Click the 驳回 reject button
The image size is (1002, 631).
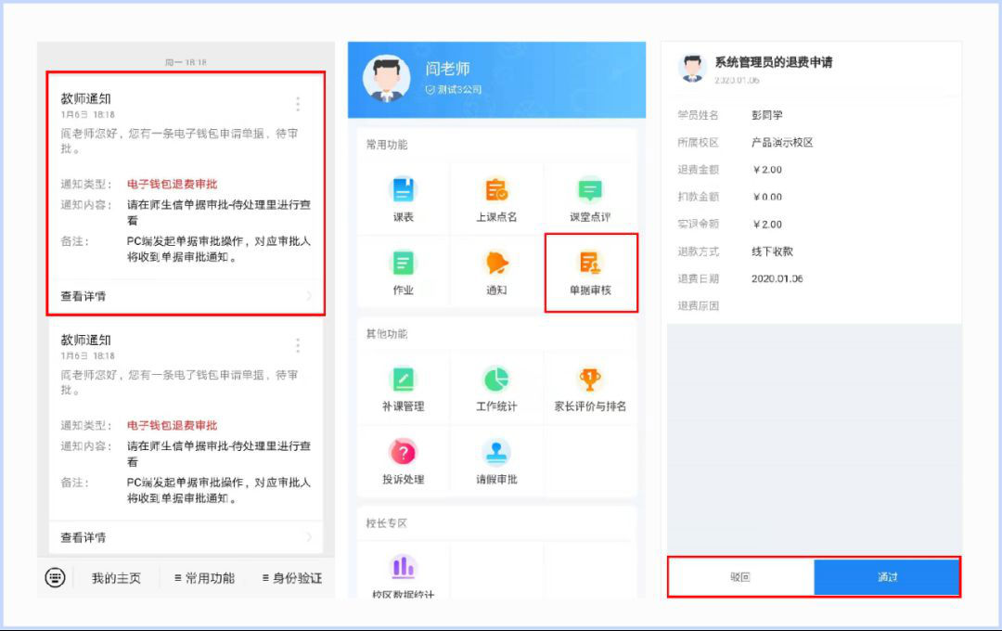click(x=740, y=577)
